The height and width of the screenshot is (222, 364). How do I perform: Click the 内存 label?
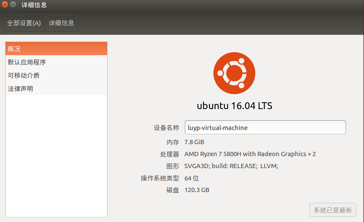pos(173,142)
